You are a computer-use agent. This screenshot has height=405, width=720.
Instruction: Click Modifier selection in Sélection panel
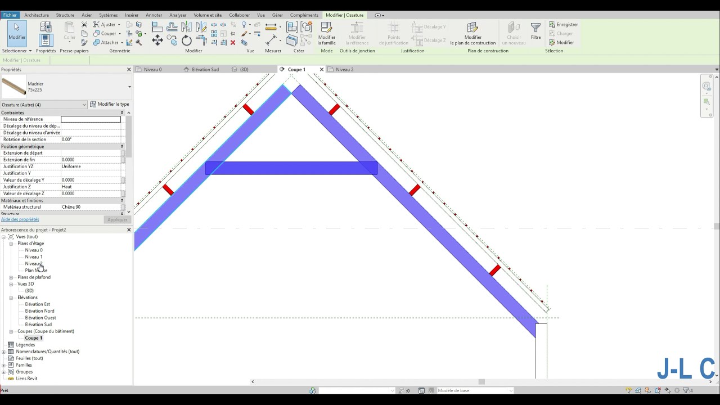pos(561,43)
